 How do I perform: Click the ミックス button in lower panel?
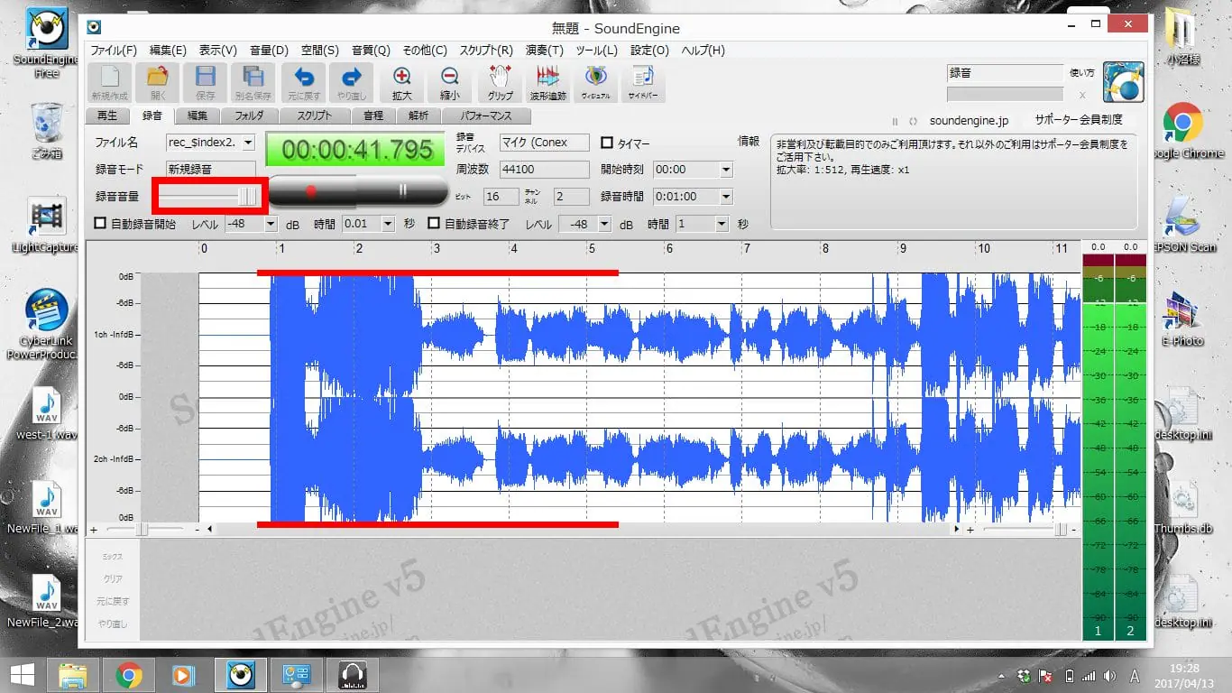(113, 557)
